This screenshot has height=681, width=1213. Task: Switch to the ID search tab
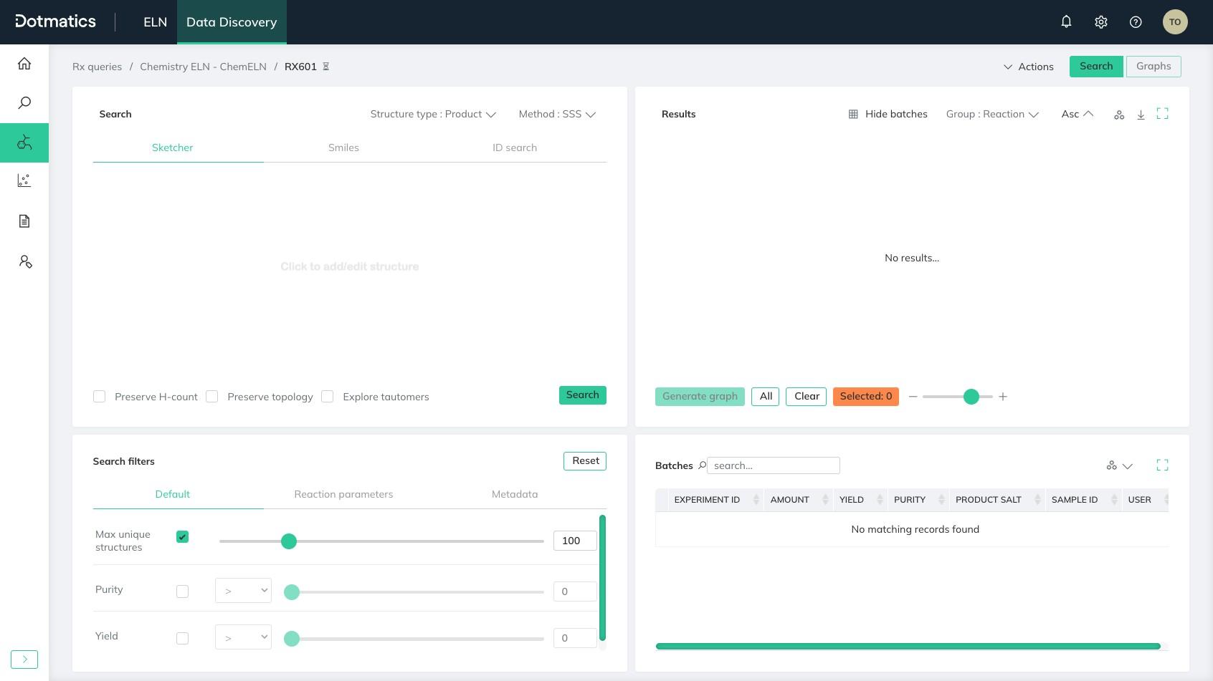515,148
